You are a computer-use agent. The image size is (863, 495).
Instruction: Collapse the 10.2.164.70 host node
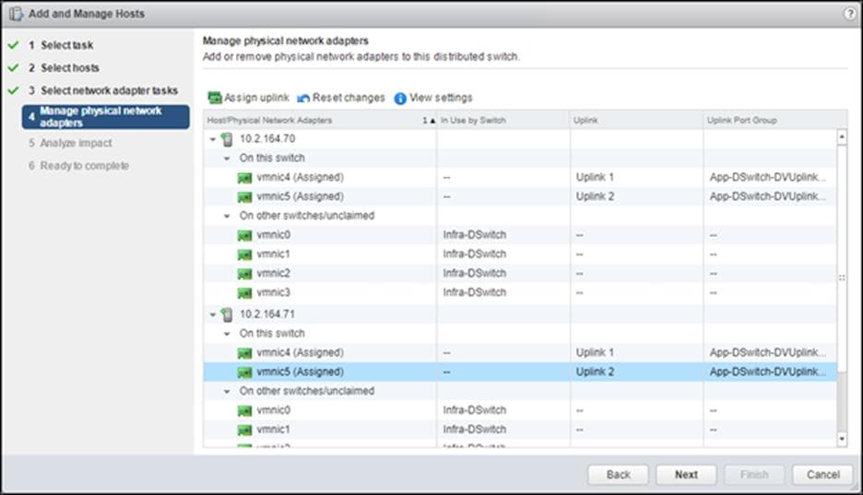point(213,139)
